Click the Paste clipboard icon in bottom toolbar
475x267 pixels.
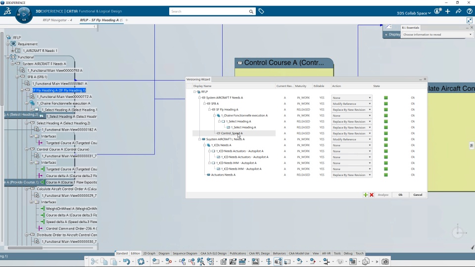coord(114,262)
